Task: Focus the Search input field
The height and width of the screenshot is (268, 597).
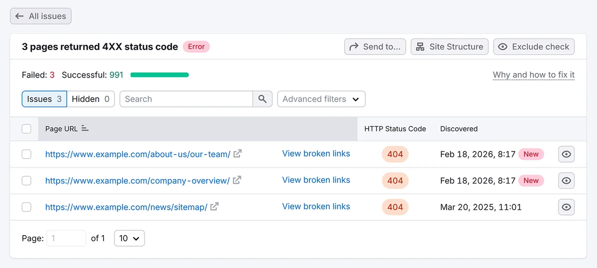Action: (x=187, y=99)
